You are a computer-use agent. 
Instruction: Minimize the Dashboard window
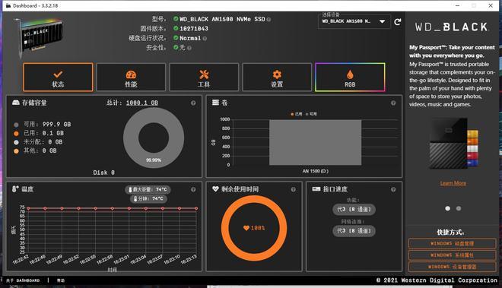tap(457, 5)
